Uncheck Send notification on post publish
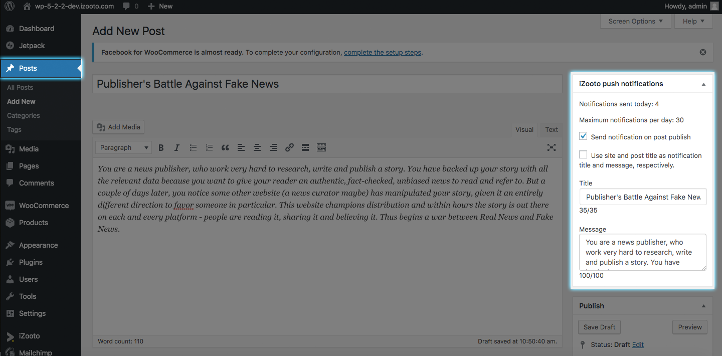This screenshot has width=722, height=356. [x=583, y=136]
